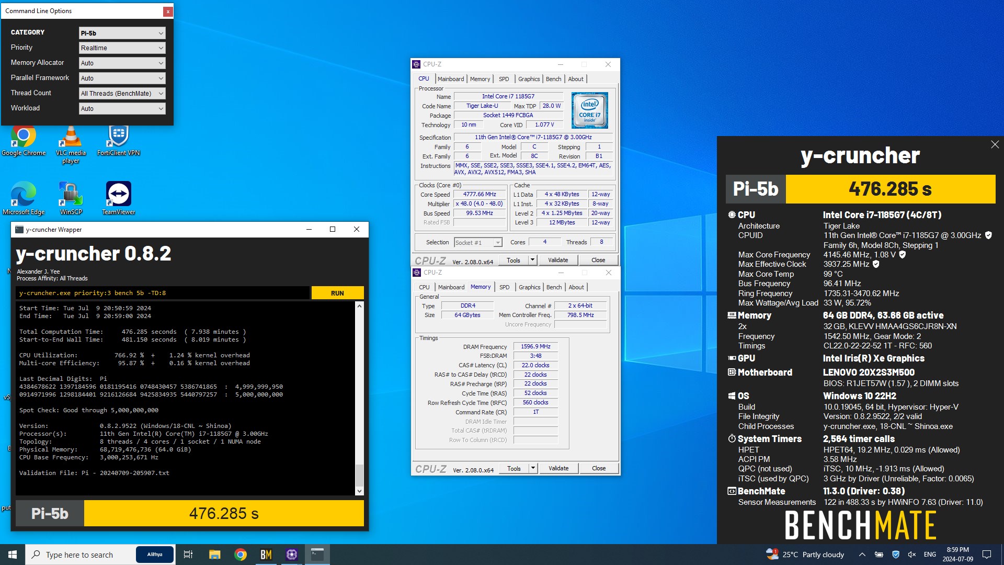The width and height of the screenshot is (1004, 565).
Task: Open SPD tab in lower CPU-Z
Action: point(505,287)
